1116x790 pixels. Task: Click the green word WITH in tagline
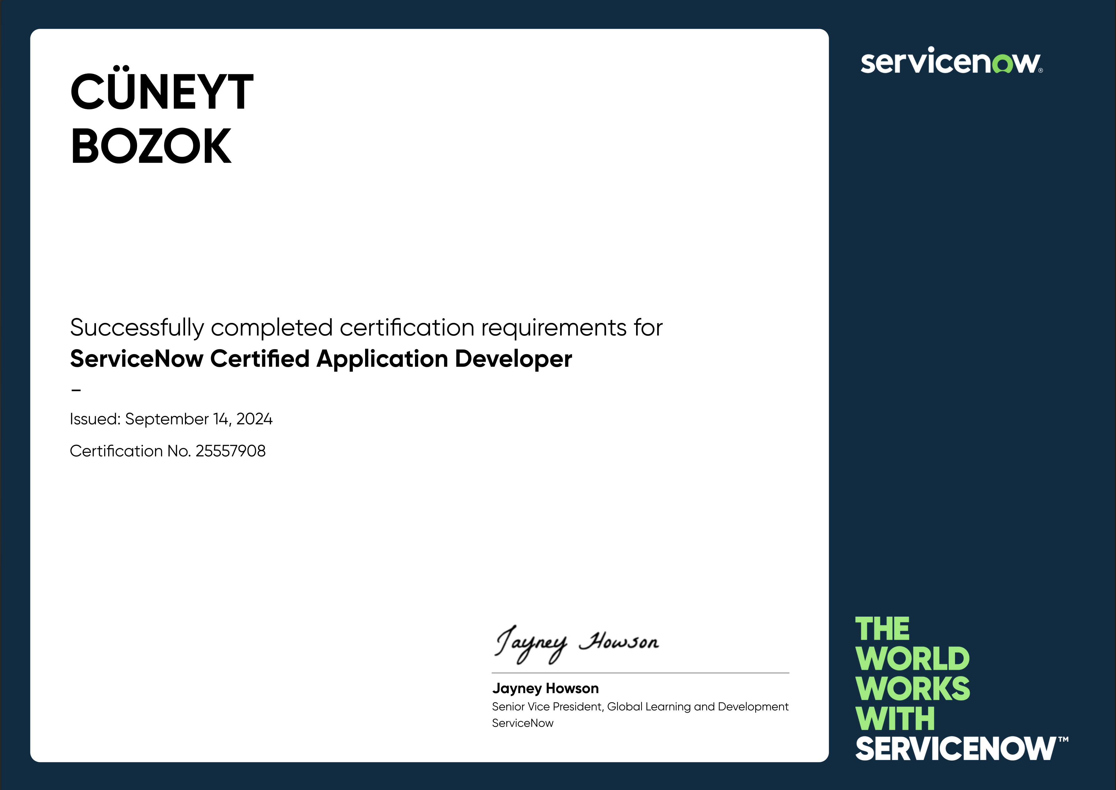point(895,719)
